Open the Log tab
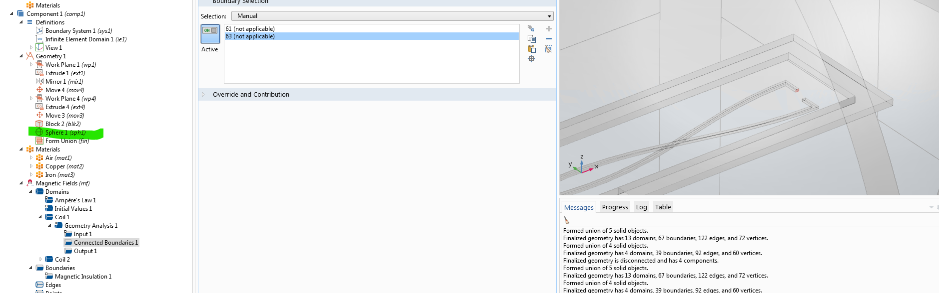This screenshot has height=293, width=939. [x=641, y=207]
